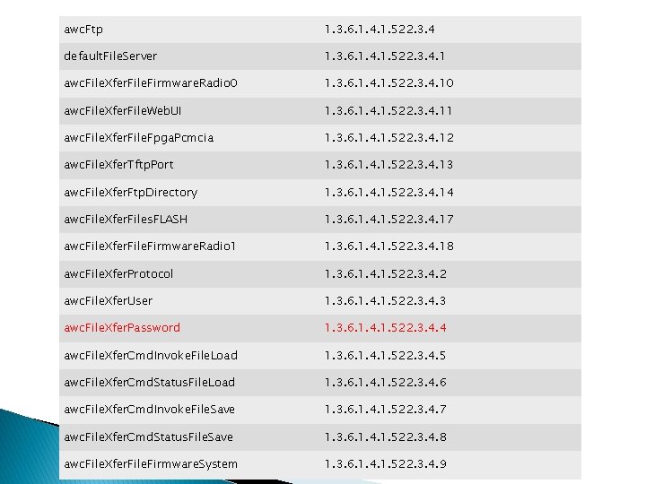Click OID value 1.3.6.1.4.1.522.3.4.10

[x=389, y=83]
